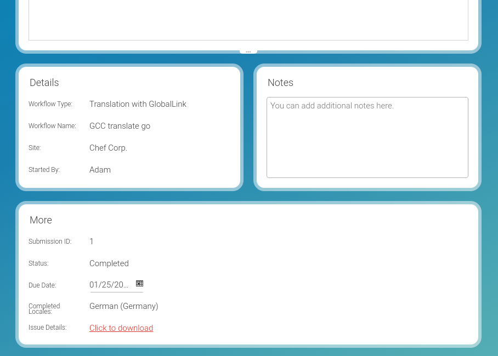Select the Notes panel heading

[x=280, y=83]
